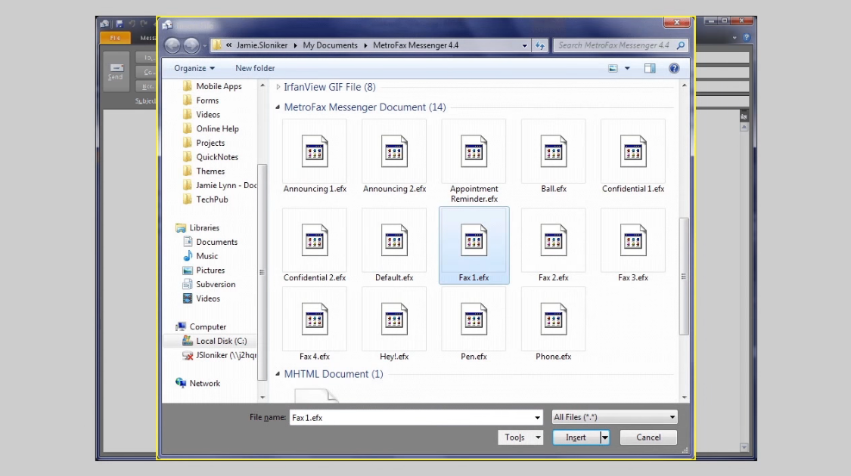Click help icon in background window ribbon
851x476 pixels.
click(747, 38)
